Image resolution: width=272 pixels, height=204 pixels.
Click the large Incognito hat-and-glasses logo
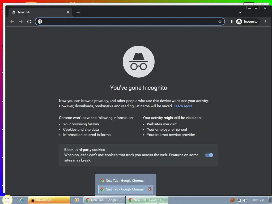click(x=138, y=61)
